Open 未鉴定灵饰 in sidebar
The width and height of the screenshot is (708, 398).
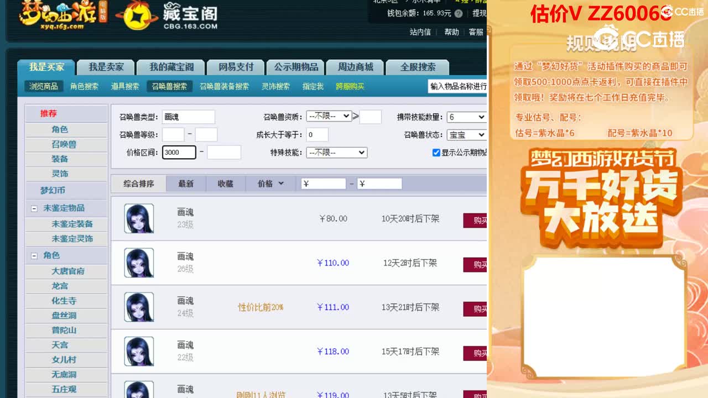pyautogui.click(x=72, y=239)
